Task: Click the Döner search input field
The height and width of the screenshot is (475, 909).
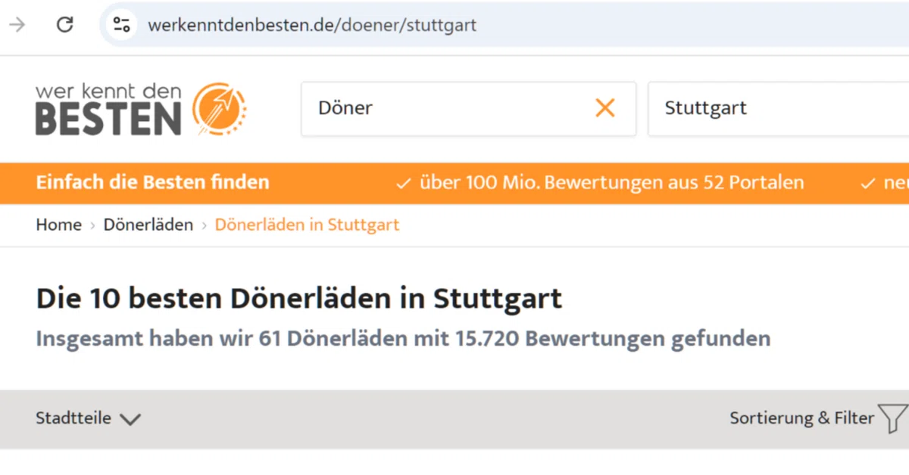Action: click(468, 109)
